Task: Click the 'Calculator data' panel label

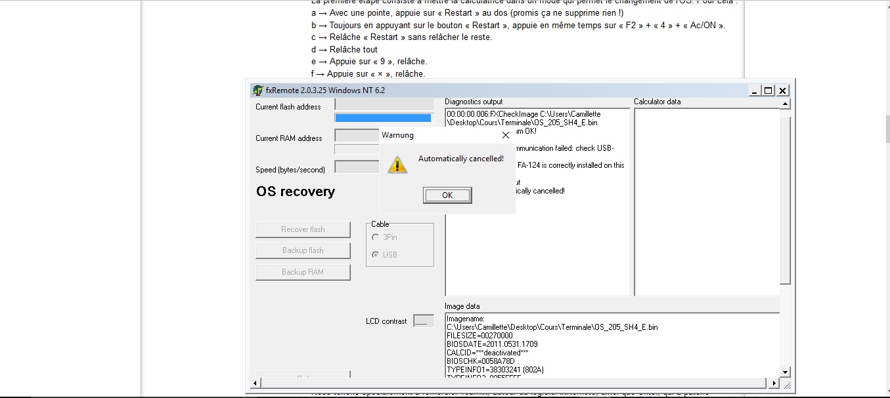Action: (x=657, y=102)
